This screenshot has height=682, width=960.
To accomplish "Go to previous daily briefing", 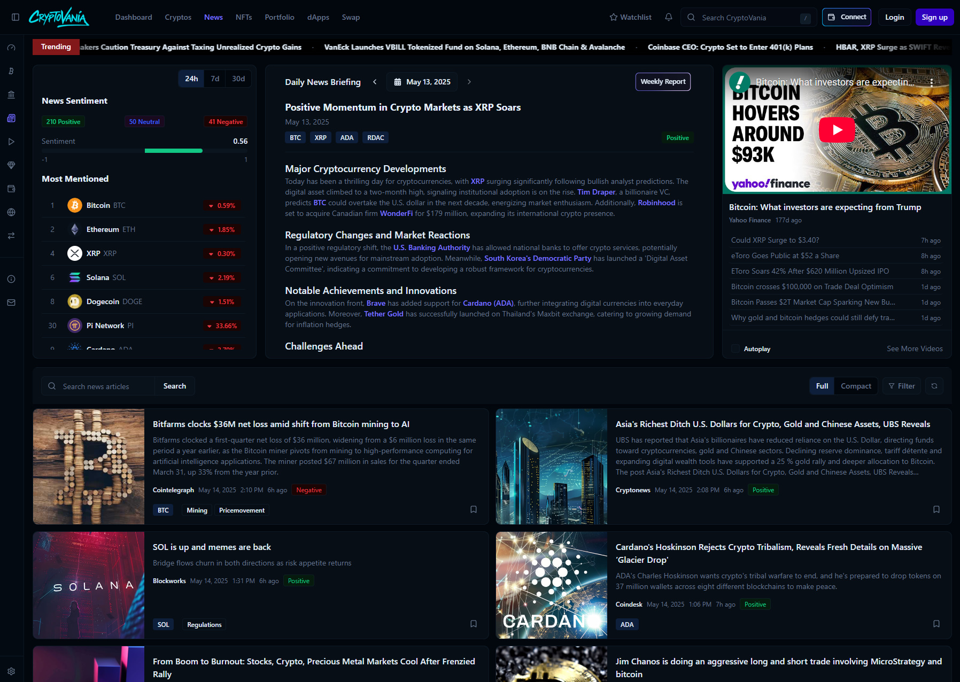I will tap(375, 82).
